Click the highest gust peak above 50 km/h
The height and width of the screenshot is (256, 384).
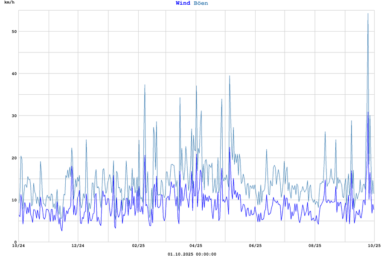(368, 14)
